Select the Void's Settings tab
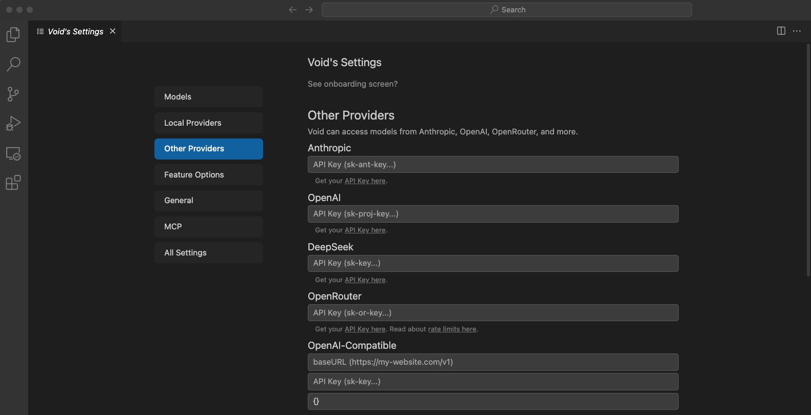Viewport: 811px width, 415px height. pos(75,31)
